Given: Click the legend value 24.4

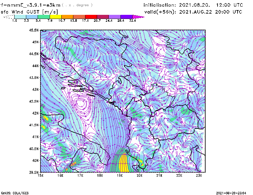Looking at the screenshot, I should pyautogui.click(x=109, y=21).
